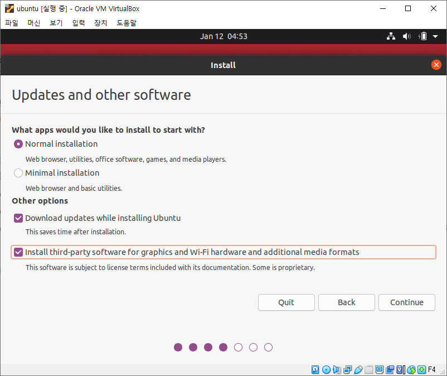The height and width of the screenshot is (376, 447).
Task: Click the Ubuntu battery status icon
Action: pyautogui.click(x=422, y=36)
